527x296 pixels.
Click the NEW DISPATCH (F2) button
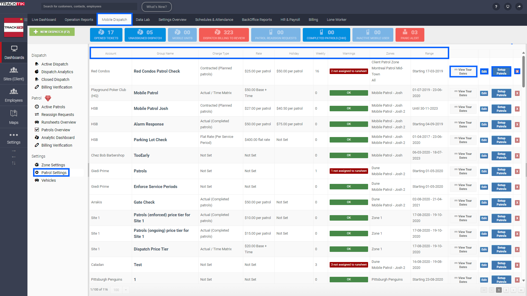click(x=52, y=32)
